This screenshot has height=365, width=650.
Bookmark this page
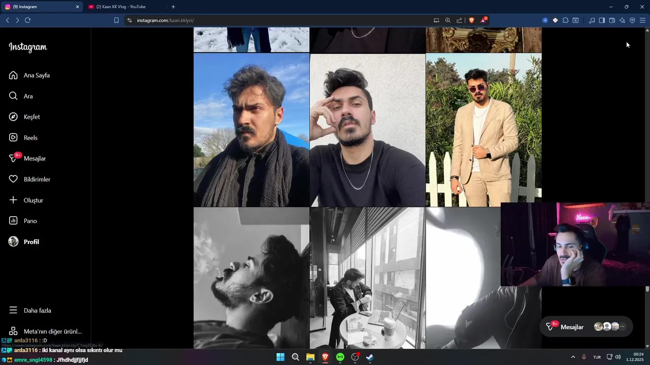click(116, 20)
